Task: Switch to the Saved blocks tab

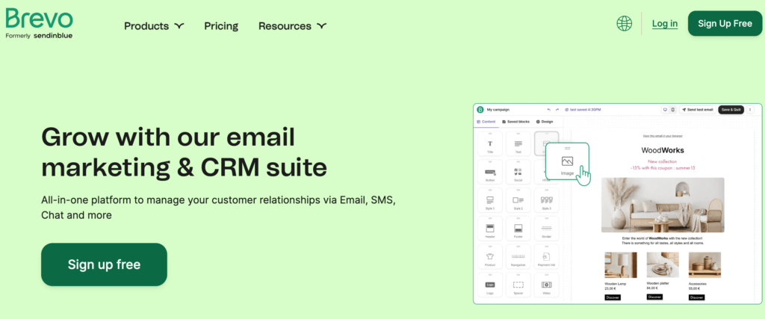Action: (515, 122)
